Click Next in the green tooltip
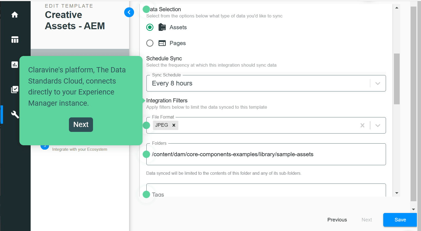 pos(81,125)
